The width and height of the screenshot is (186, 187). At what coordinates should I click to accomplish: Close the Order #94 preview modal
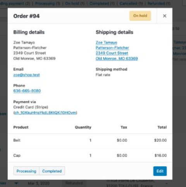pyautogui.click(x=165, y=16)
